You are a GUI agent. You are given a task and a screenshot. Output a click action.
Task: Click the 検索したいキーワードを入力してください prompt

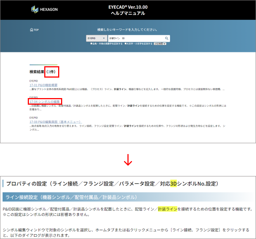128,30
